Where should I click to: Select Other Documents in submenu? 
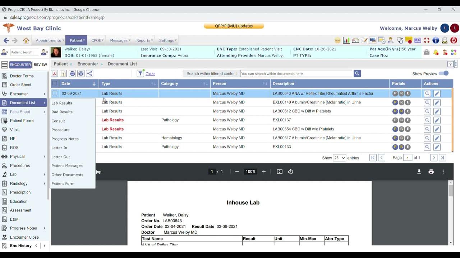point(67,175)
